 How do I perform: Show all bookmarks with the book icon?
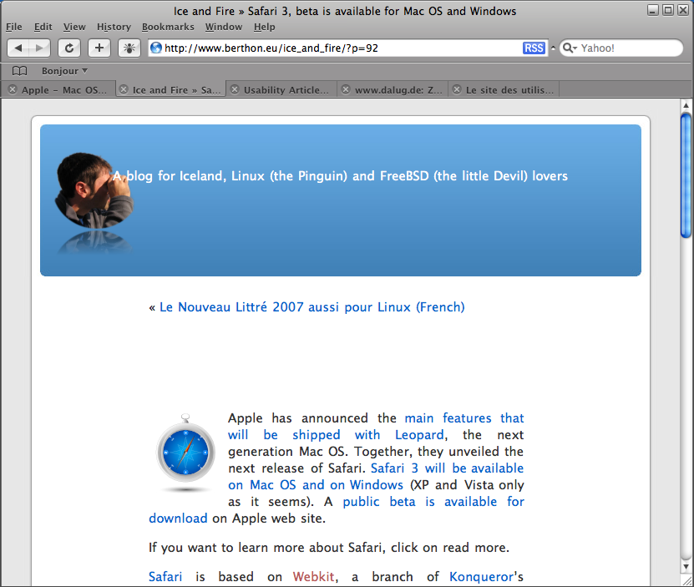click(x=19, y=71)
